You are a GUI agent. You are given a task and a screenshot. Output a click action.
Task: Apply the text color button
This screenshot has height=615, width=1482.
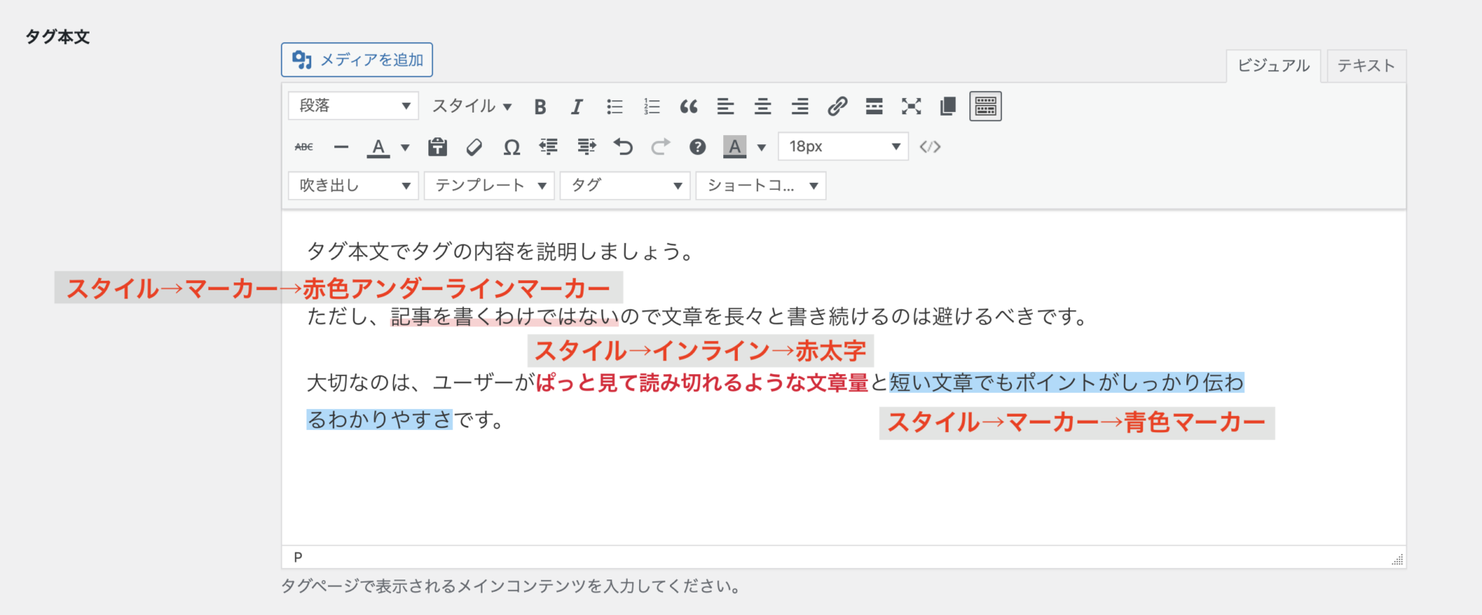click(378, 147)
